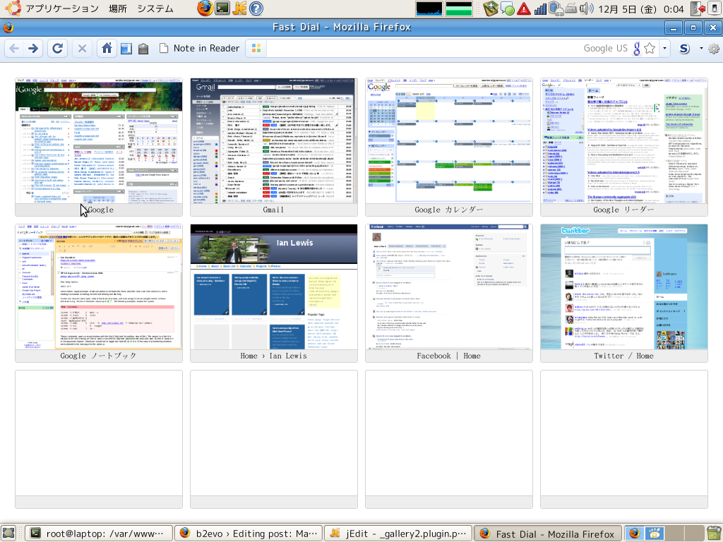Click in the URL address bar
723x542 pixels.
click(x=424, y=49)
